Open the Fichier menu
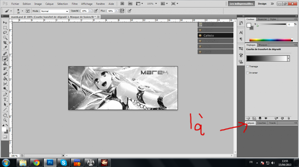Screen dimensions: 299x167 pyautogui.click(x=15, y=4)
